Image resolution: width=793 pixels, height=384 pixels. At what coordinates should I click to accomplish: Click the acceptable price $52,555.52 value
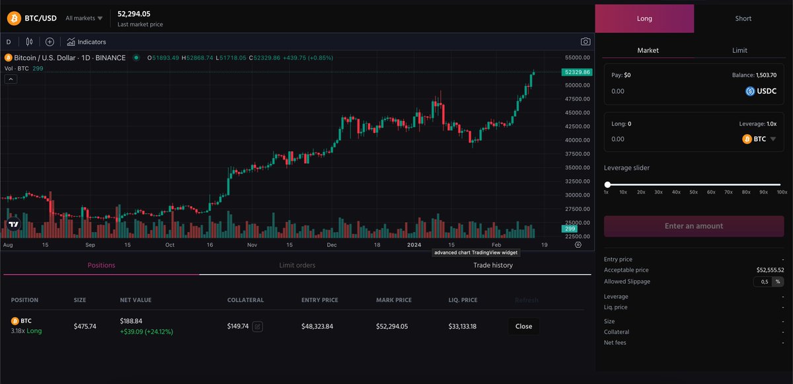[x=770, y=270]
